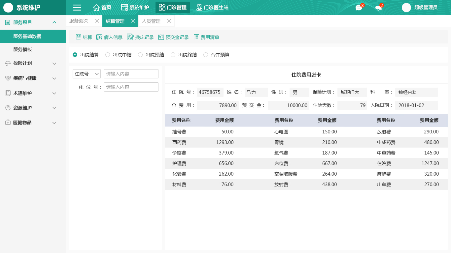Click the 门诊管理 grid icon
The height and width of the screenshot is (253, 451).
162,7
